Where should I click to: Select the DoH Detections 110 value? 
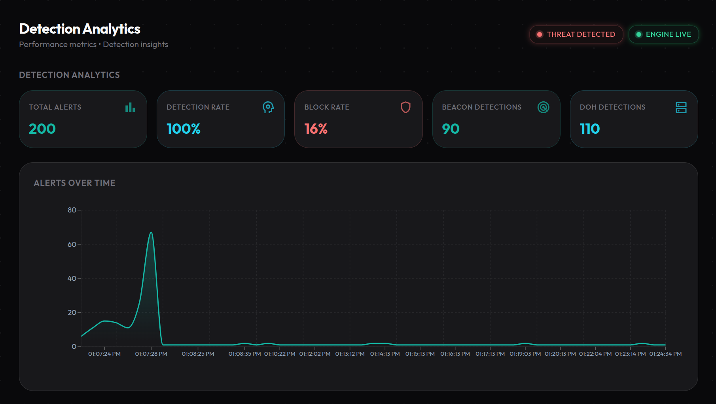coord(589,129)
